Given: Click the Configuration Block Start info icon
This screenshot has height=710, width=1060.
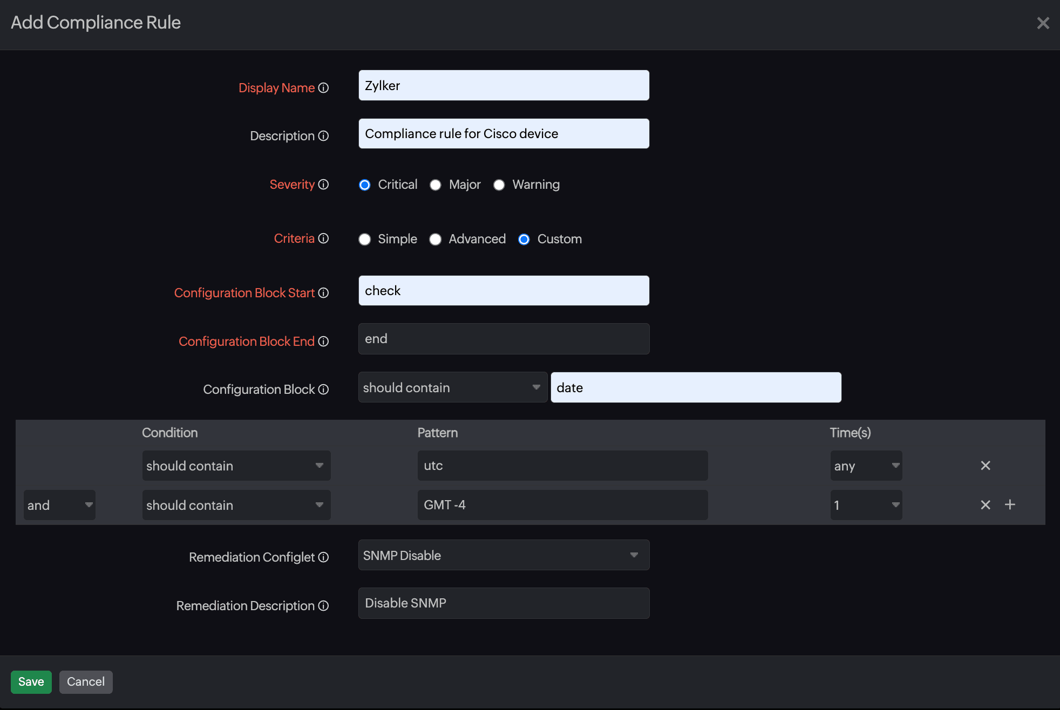Looking at the screenshot, I should [323, 293].
